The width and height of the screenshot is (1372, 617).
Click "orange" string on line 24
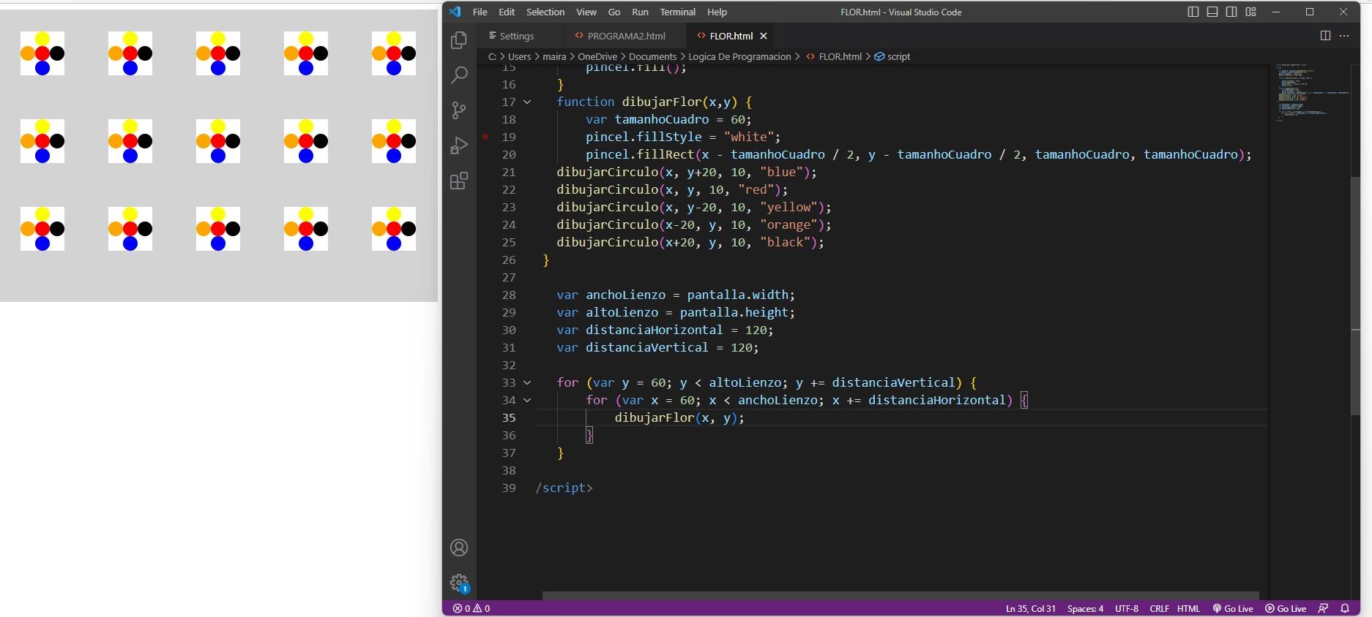pos(788,224)
